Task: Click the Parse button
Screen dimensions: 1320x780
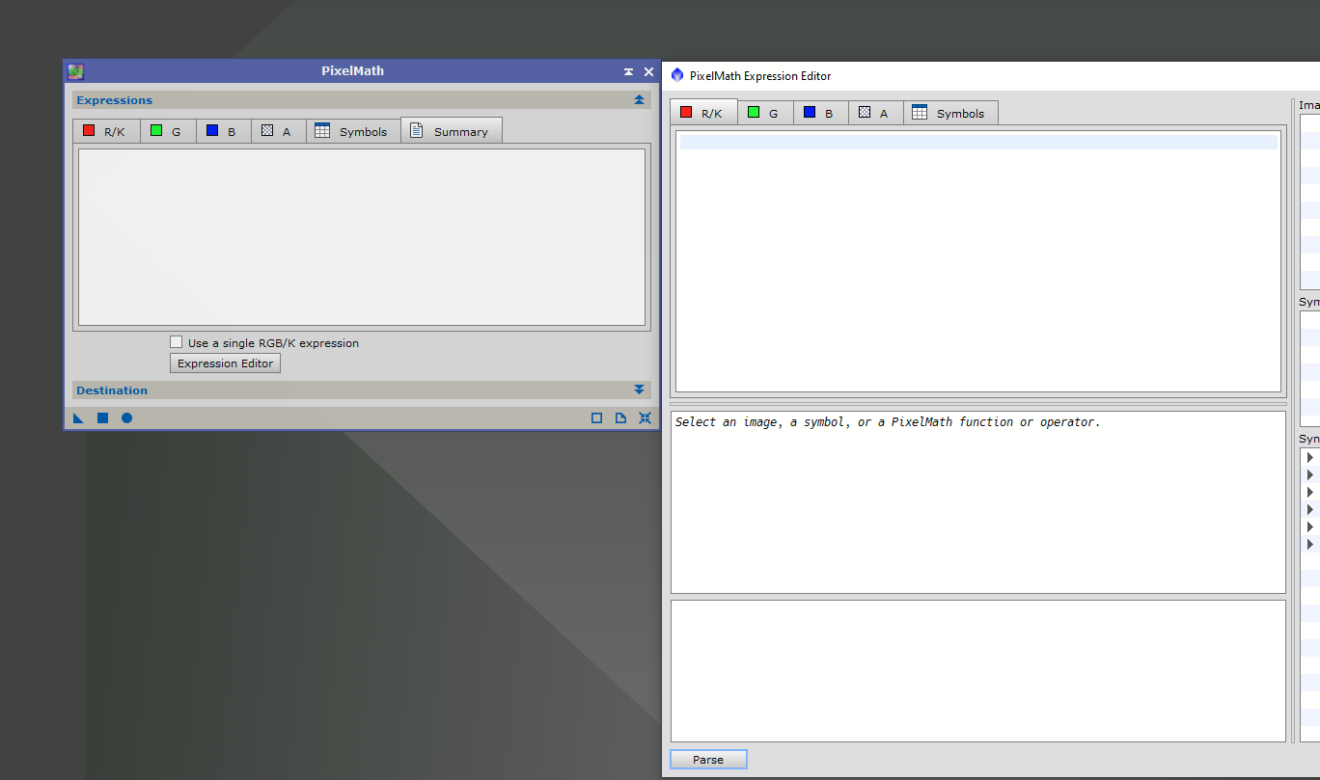Action: click(708, 760)
